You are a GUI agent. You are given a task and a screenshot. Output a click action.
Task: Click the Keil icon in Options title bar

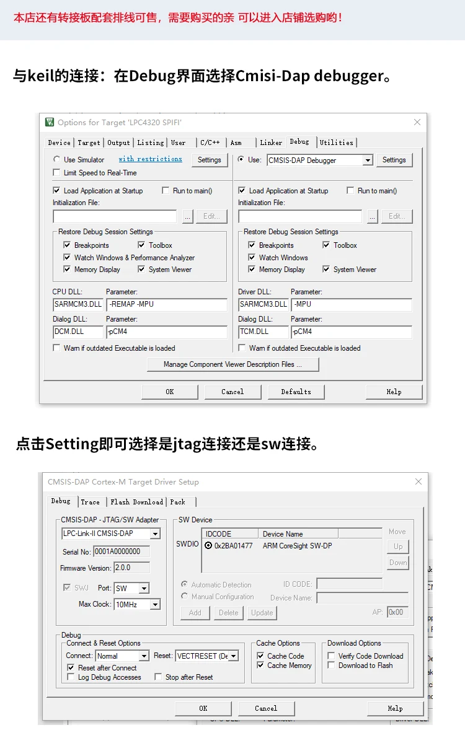[50, 122]
